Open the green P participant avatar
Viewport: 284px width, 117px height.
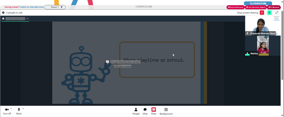point(269,13)
